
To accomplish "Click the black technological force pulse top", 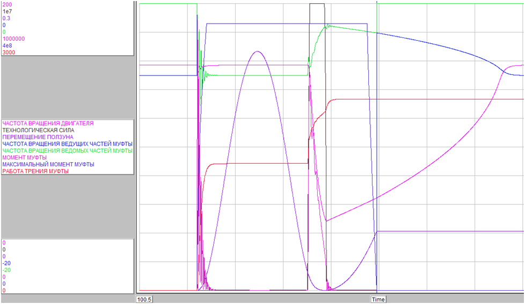I will 317,4.
